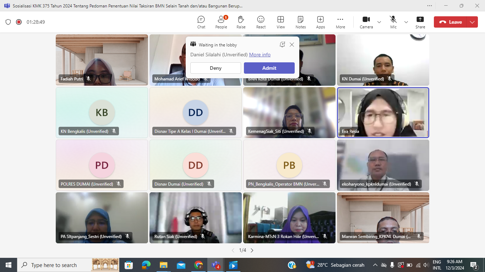Expand the Mic options arrow

pyautogui.click(x=406, y=22)
